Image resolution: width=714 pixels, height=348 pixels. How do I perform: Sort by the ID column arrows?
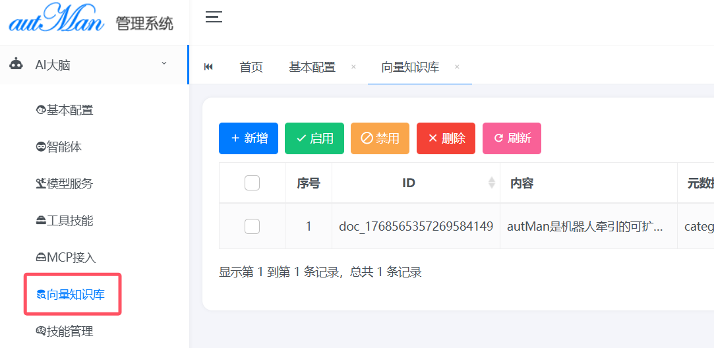coord(491,183)
